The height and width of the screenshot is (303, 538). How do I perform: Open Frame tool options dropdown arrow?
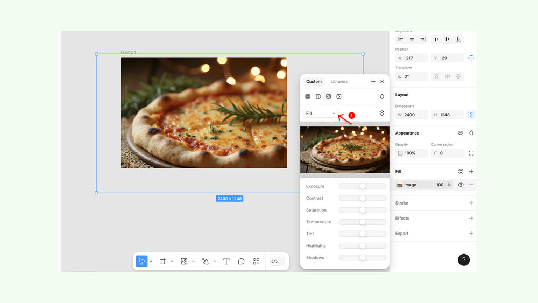coord(172,262)
